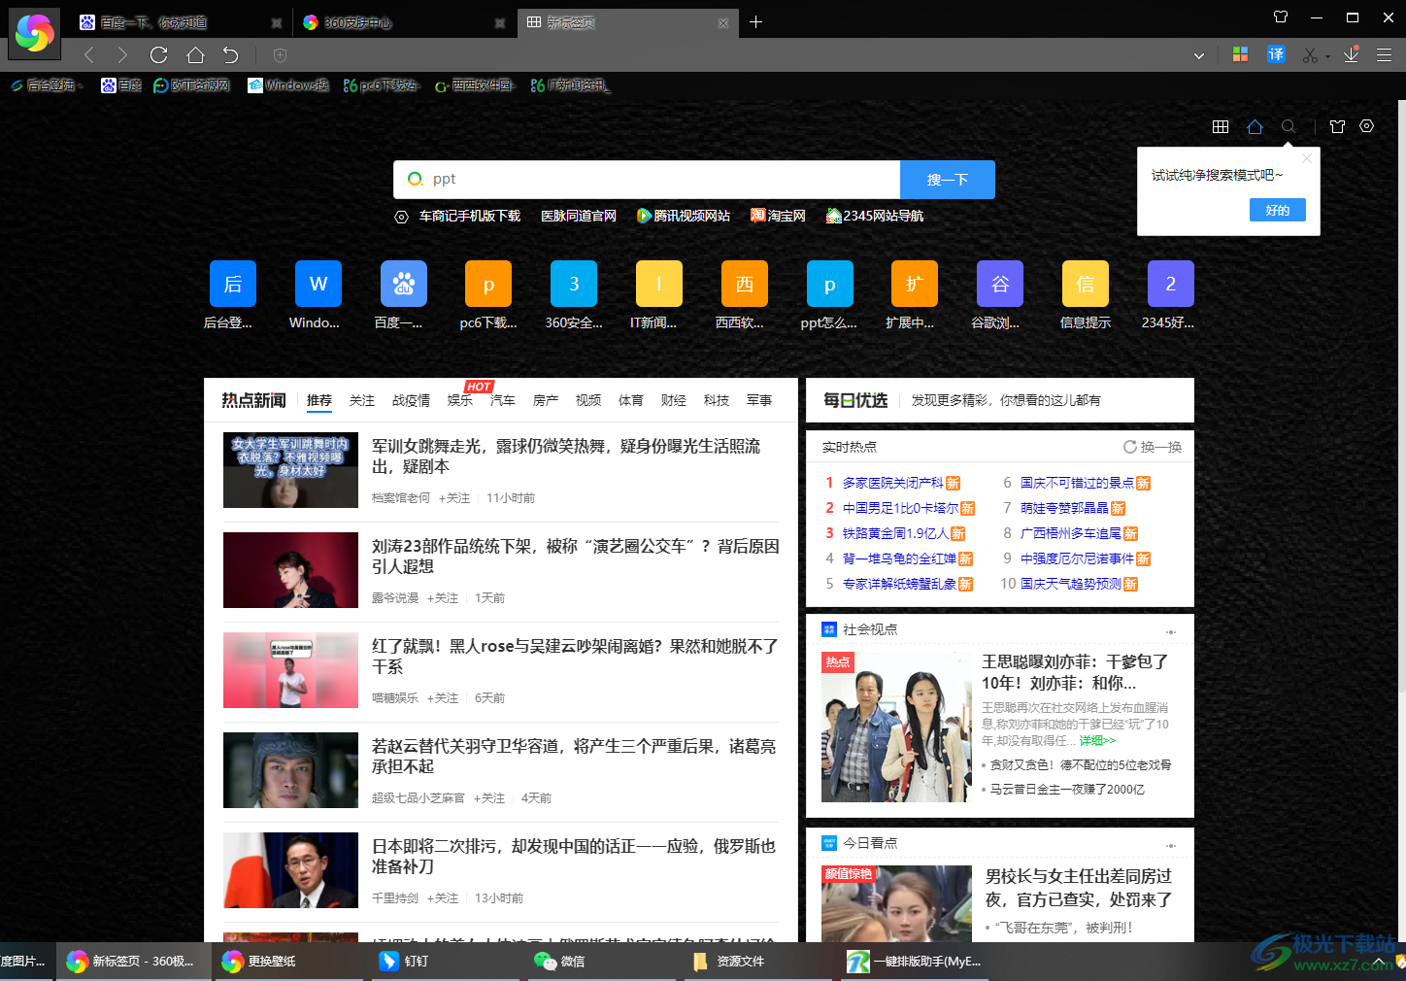Open new tab page settings gear icon
Image resolution: width=1406 pixels, height=981 pixels.
point(1367,126)
